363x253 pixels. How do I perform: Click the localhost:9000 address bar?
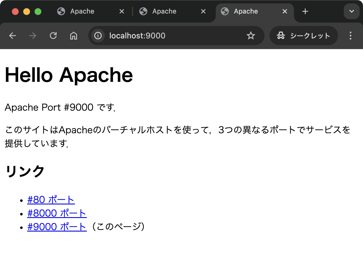(x=170, y=36)
